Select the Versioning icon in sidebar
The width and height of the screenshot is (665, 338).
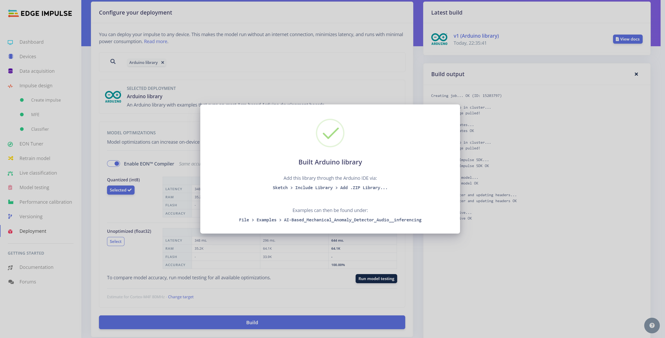[10, 216]
